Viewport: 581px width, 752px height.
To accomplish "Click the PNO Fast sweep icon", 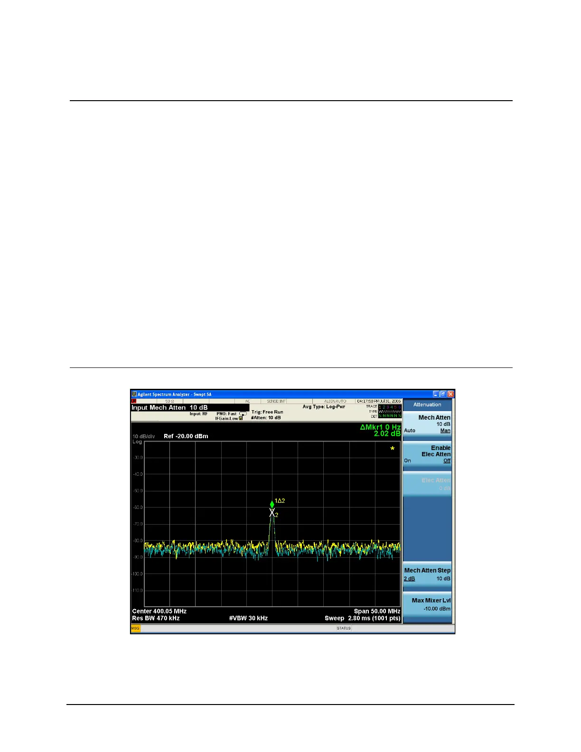I will (243, 414).
